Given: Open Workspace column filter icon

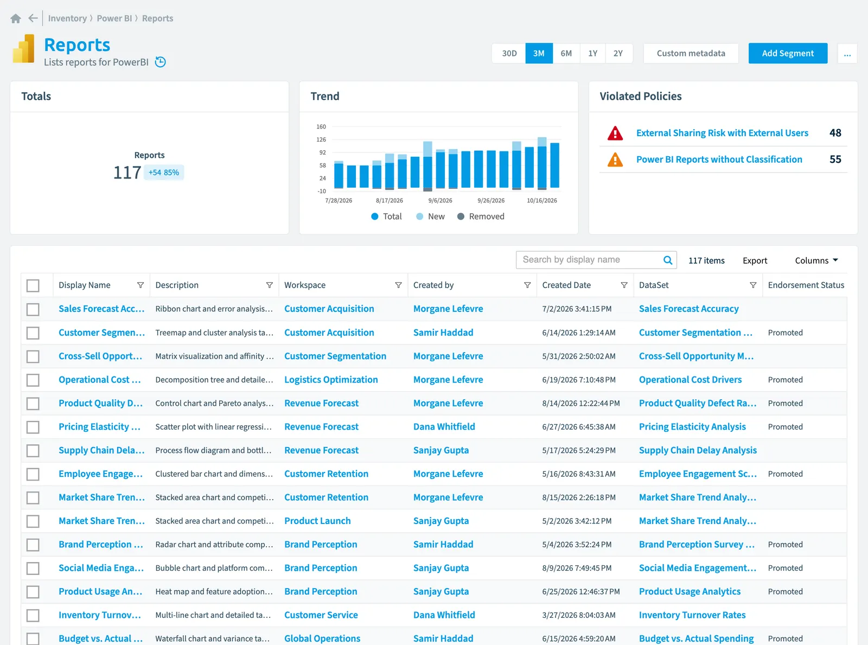Looking at the screenshot, I should [399, 285].
